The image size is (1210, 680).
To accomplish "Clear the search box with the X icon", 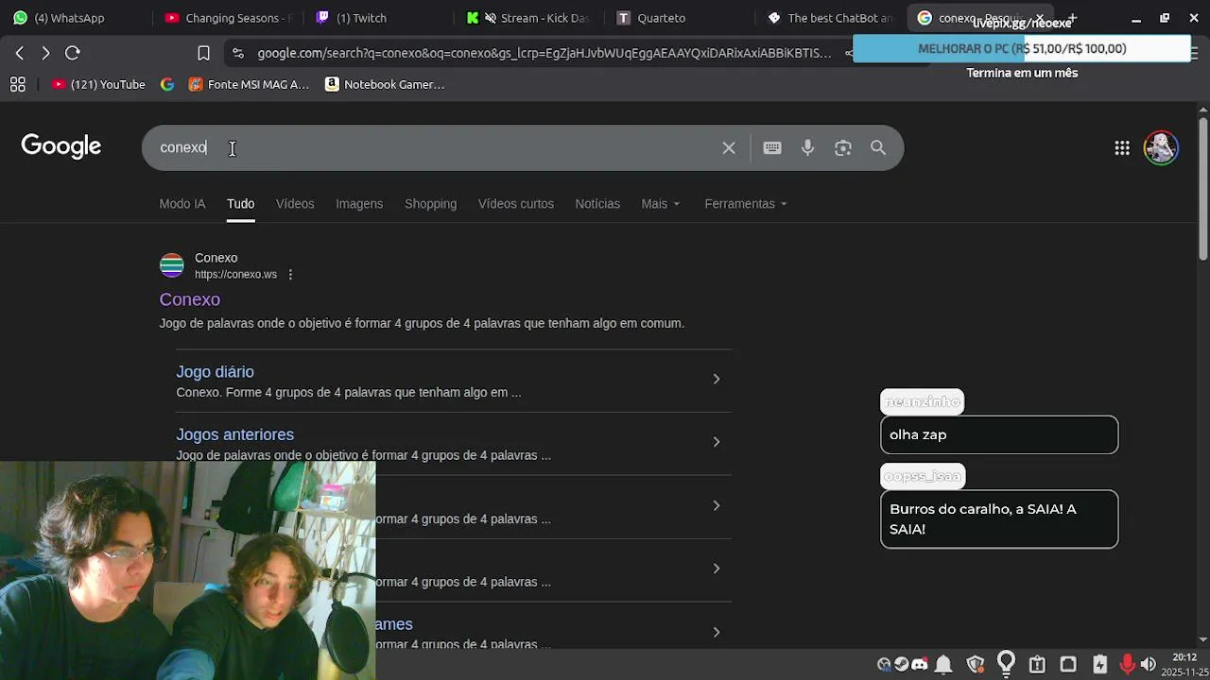I will tap(729, 148).
